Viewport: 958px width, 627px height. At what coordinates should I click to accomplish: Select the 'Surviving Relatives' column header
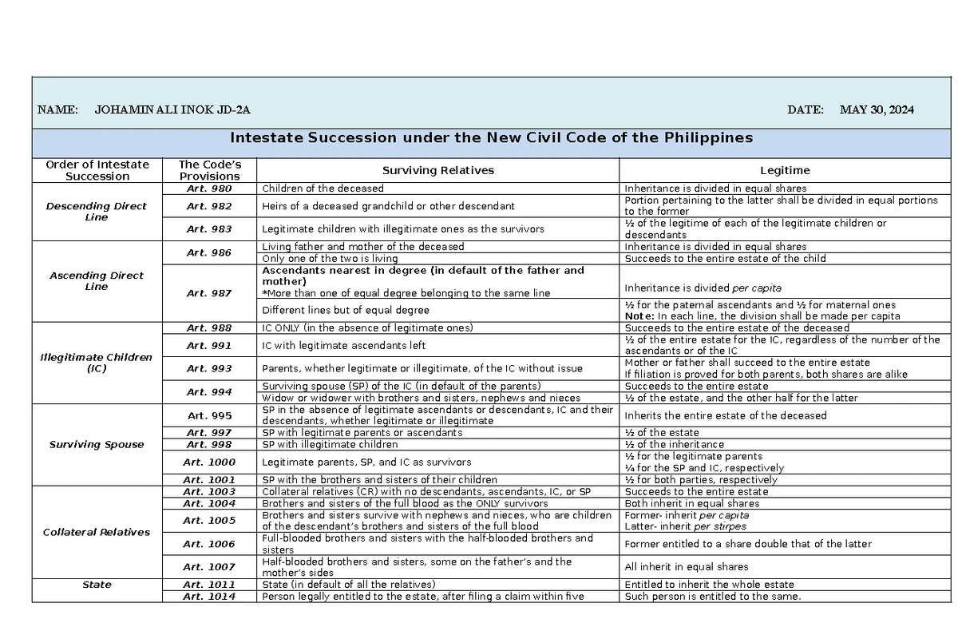pyautogui.click(x=438, y=170)
